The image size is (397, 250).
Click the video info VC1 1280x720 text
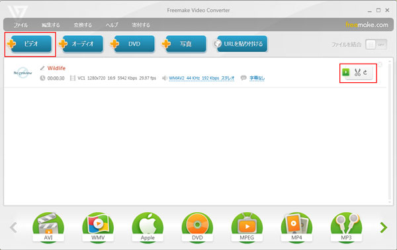116,78
